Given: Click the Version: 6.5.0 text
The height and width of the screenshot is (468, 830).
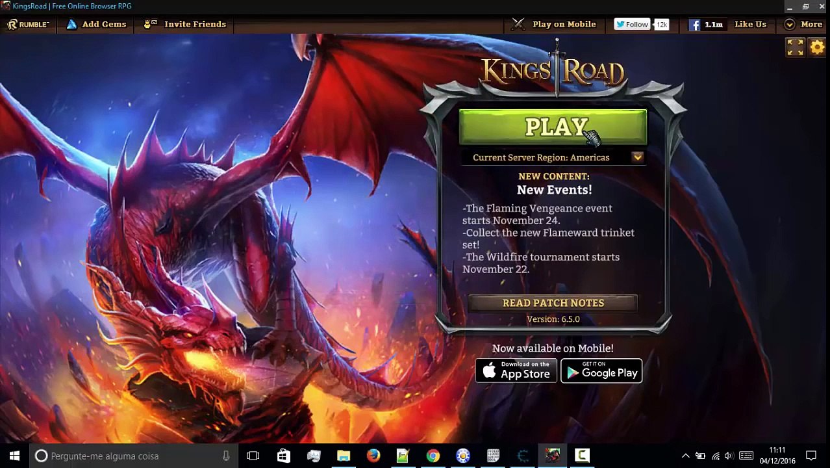Looking at the screenshot, I should (553, 319).
